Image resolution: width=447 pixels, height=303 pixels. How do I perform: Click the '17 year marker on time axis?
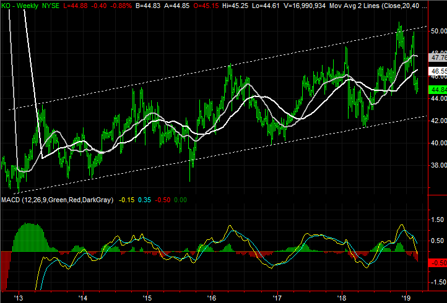click(x=277, y=298)
